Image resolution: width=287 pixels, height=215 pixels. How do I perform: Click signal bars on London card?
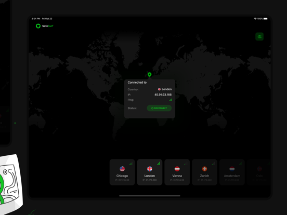[159, 164]
